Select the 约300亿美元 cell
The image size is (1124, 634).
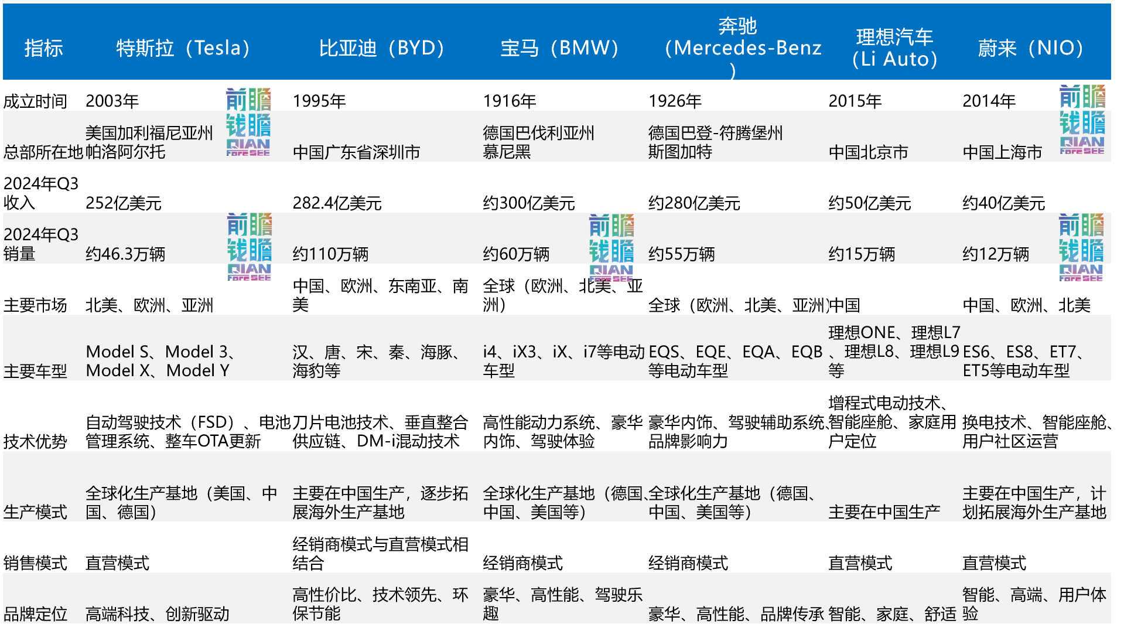click(529, 203)
